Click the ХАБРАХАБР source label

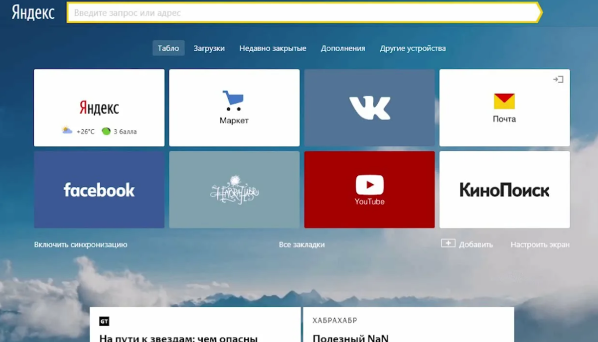pos(335,321)
